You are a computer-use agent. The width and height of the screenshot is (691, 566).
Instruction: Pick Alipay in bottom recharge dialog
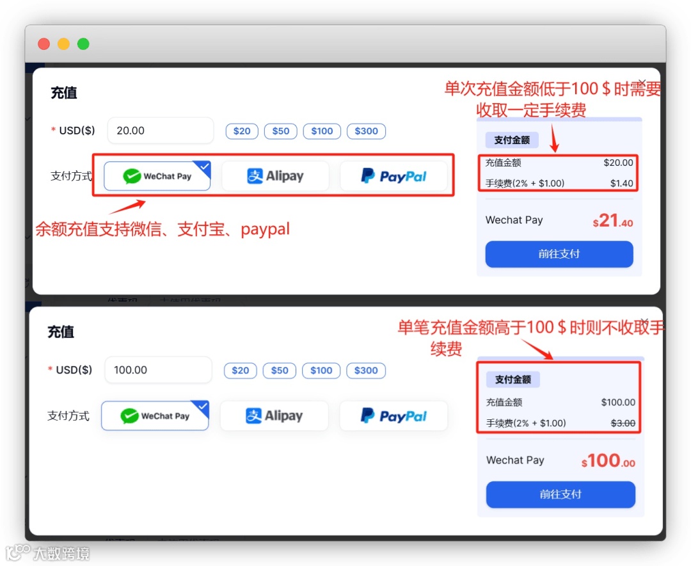(x=274, y=416)
